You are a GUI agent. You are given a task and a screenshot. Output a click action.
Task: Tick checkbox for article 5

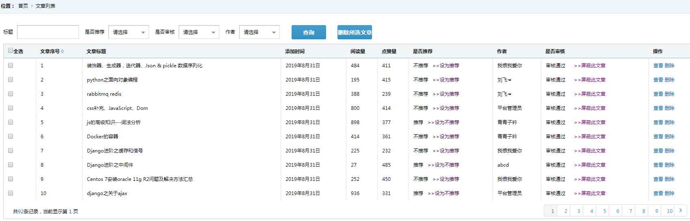[11, 122]
